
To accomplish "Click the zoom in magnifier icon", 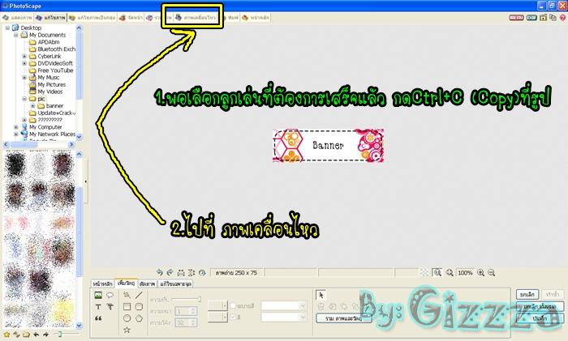I will (x=480, y=273).
